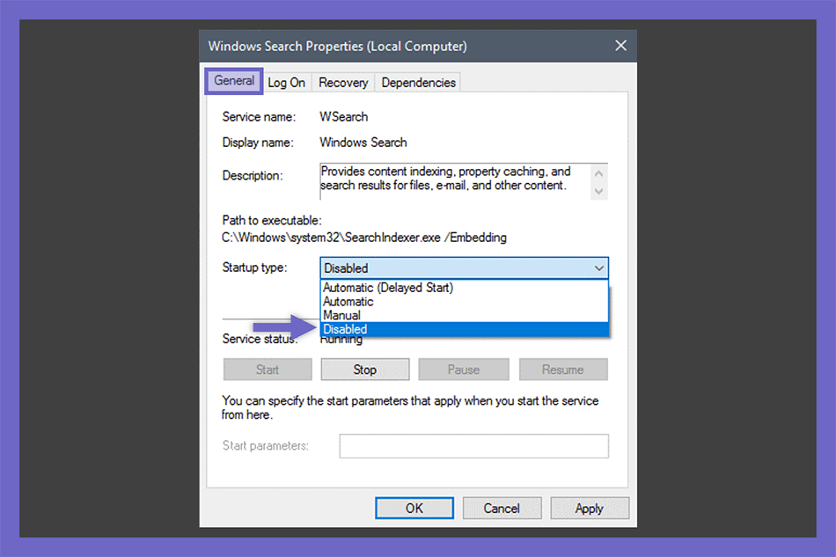Click the Stop service button

364,370
